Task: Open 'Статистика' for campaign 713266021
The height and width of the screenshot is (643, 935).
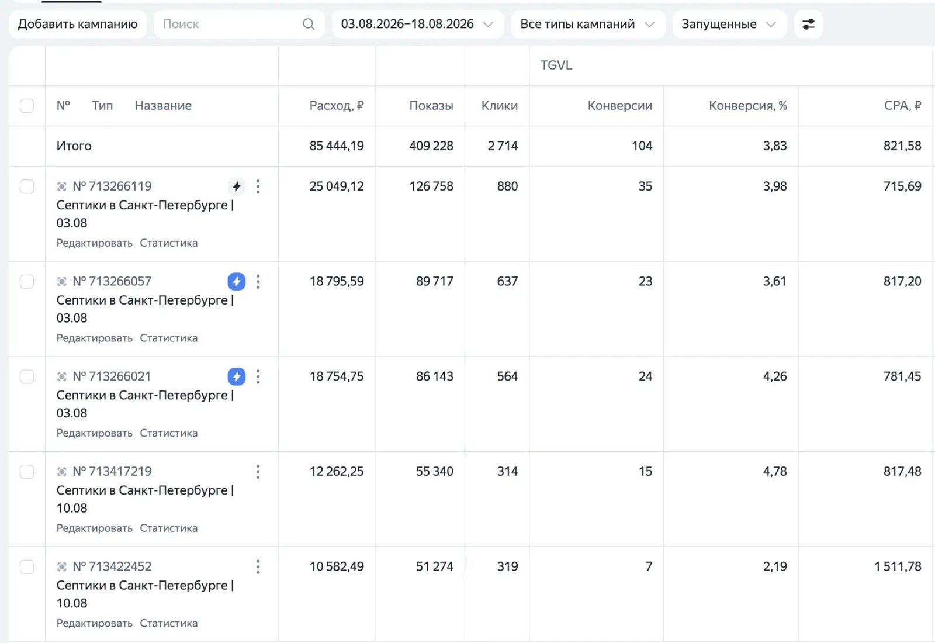Action: 169,433
